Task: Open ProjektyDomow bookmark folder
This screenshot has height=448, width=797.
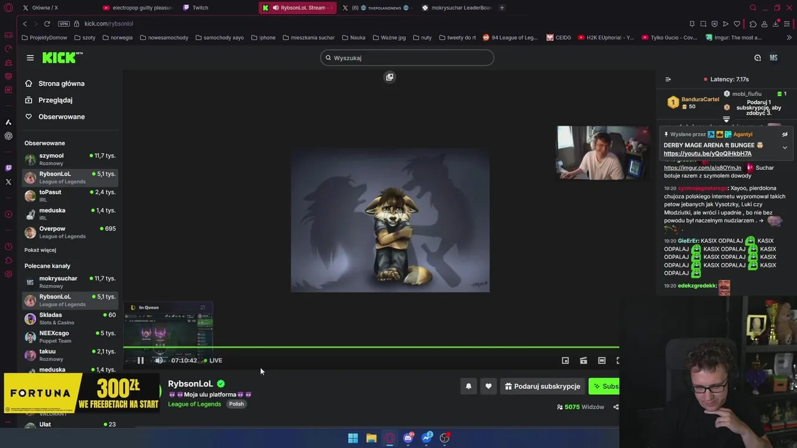Action: [x=44, y=37]
